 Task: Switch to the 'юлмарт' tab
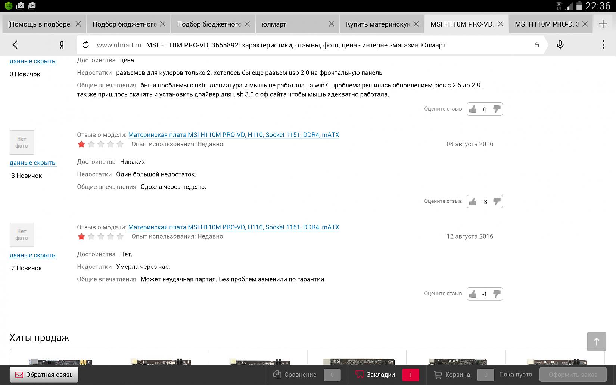pos(297,24)
